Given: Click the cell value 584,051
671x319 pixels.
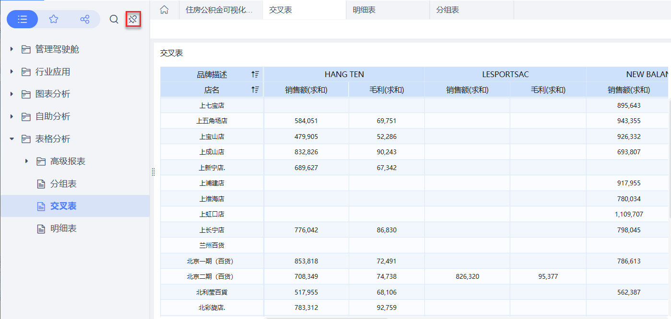Looking at the screenshot, I should tap(306, 121).
